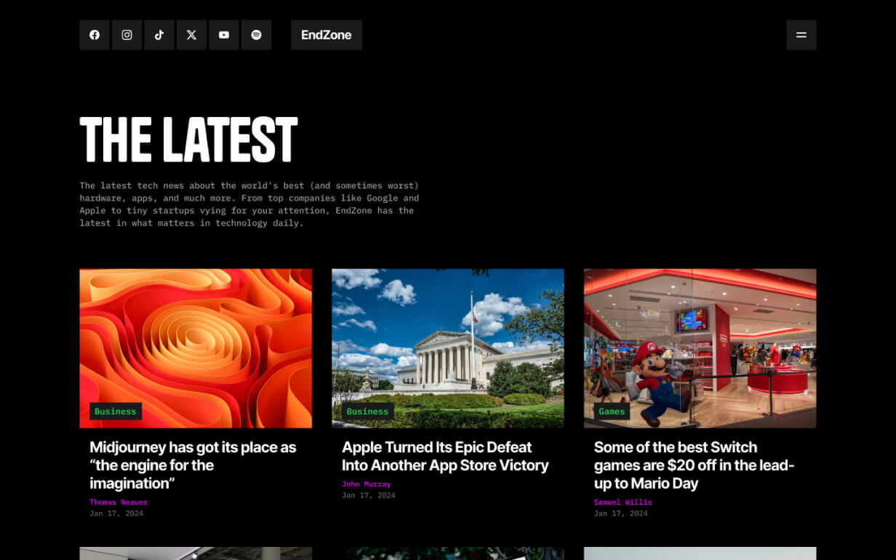Image resolution: width=896 pixels, height=560 pixels.
Task: Open the Instagram social icon
Action: (x=127, y=35)
